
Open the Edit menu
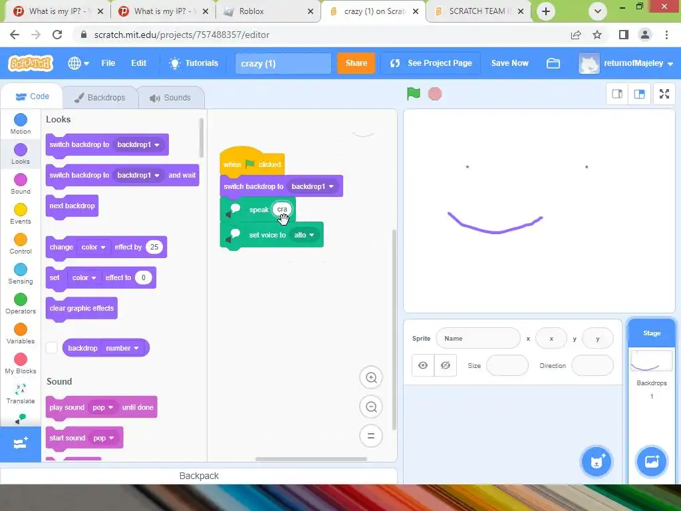pyautogui.click(x=138, y=63)
